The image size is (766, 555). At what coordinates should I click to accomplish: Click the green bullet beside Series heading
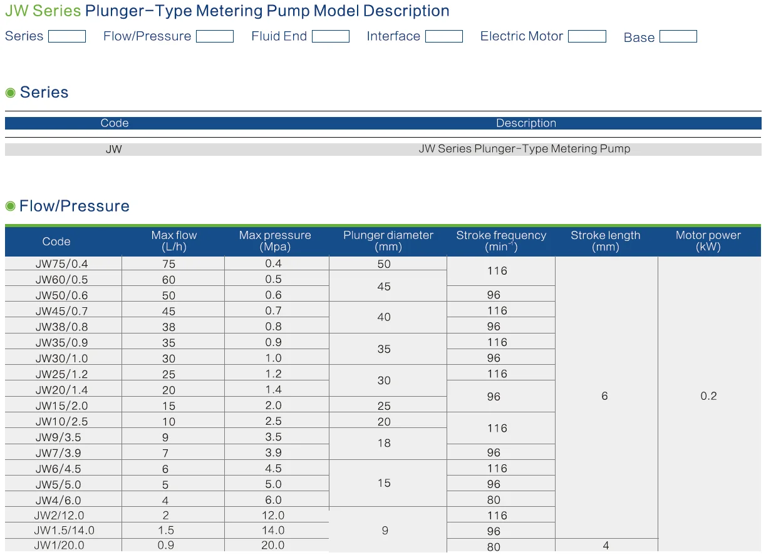pos(10,93)
